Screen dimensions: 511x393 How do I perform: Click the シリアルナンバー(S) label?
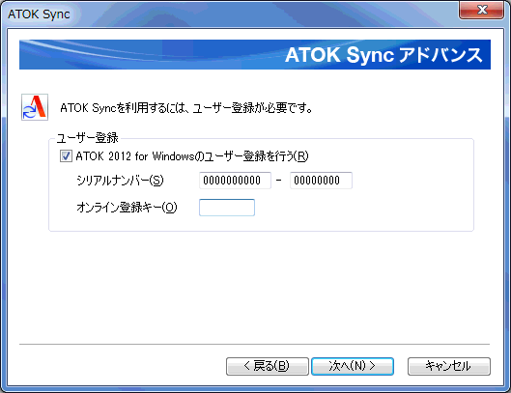tap(120, 181)
